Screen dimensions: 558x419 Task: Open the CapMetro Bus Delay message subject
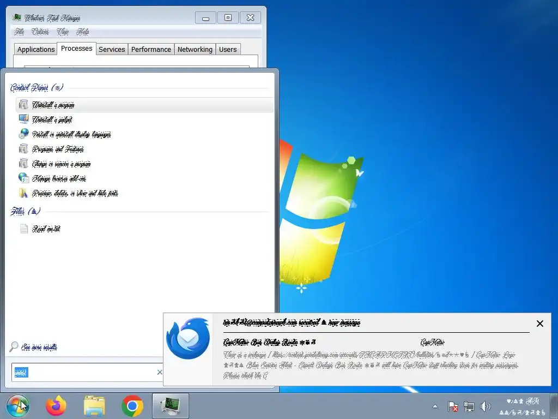(x=269, y=343)
